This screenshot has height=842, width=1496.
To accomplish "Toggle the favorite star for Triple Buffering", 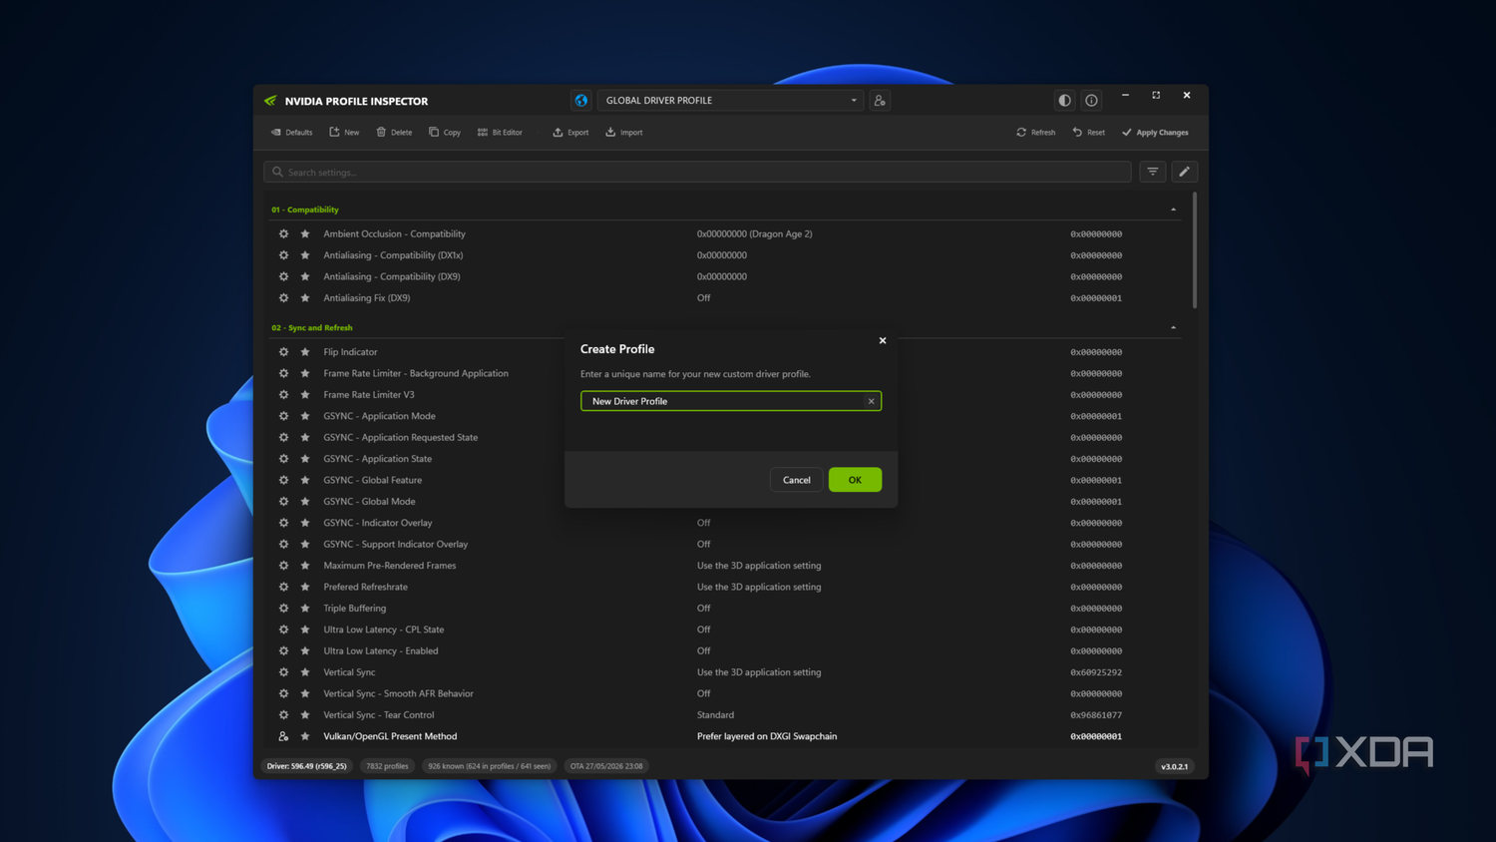I will (305, 609).
